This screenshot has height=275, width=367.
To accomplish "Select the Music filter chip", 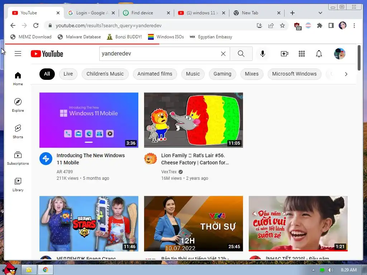I will click(x=193, y=74).
